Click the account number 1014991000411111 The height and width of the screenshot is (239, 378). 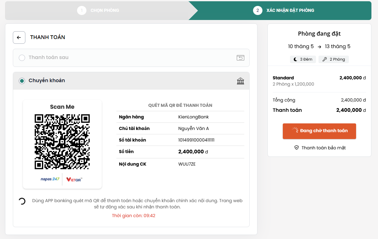[x=196, y=140]
